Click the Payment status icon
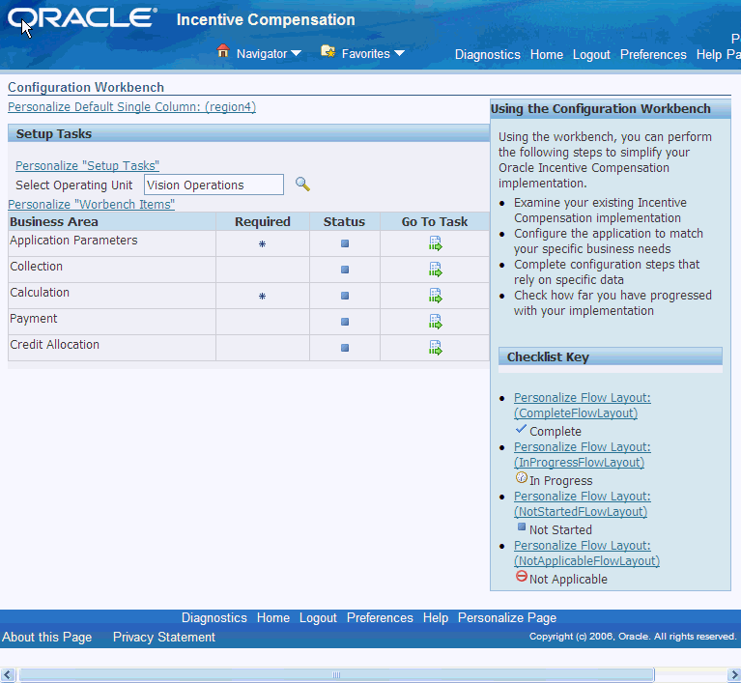This screenshot has width=741, height=683. click(x=345, y=322)
